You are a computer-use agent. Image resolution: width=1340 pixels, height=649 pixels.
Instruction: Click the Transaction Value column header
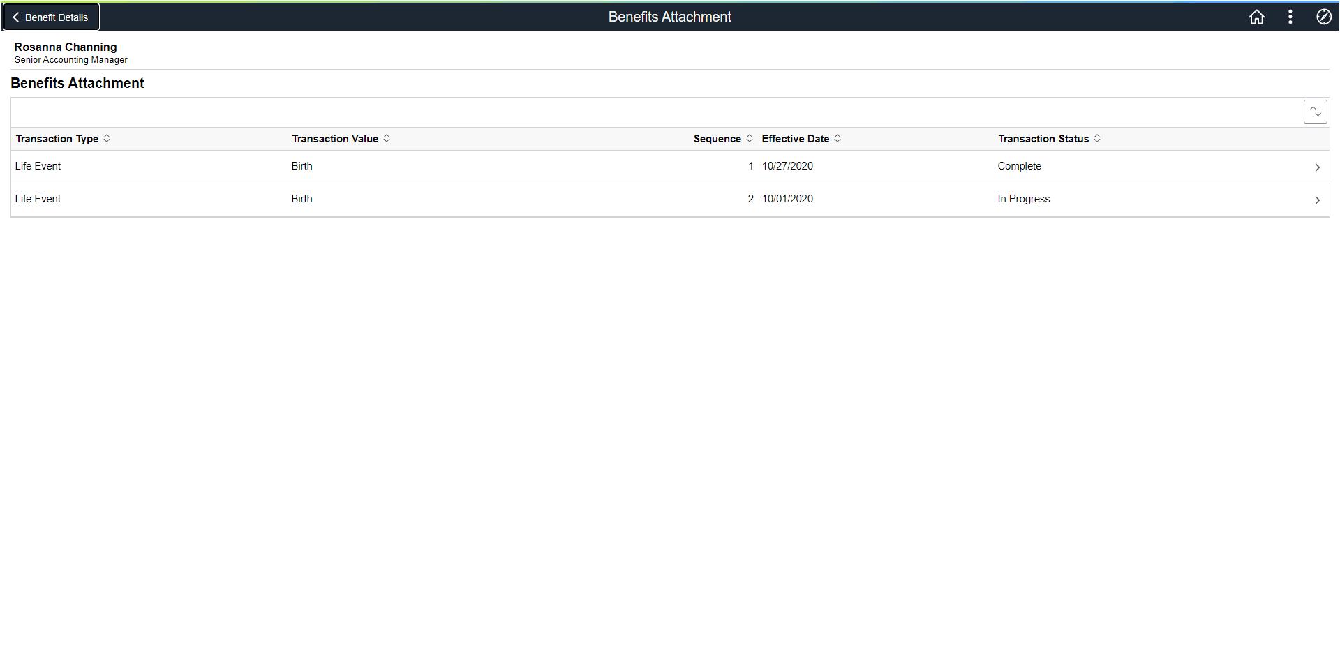335,138
